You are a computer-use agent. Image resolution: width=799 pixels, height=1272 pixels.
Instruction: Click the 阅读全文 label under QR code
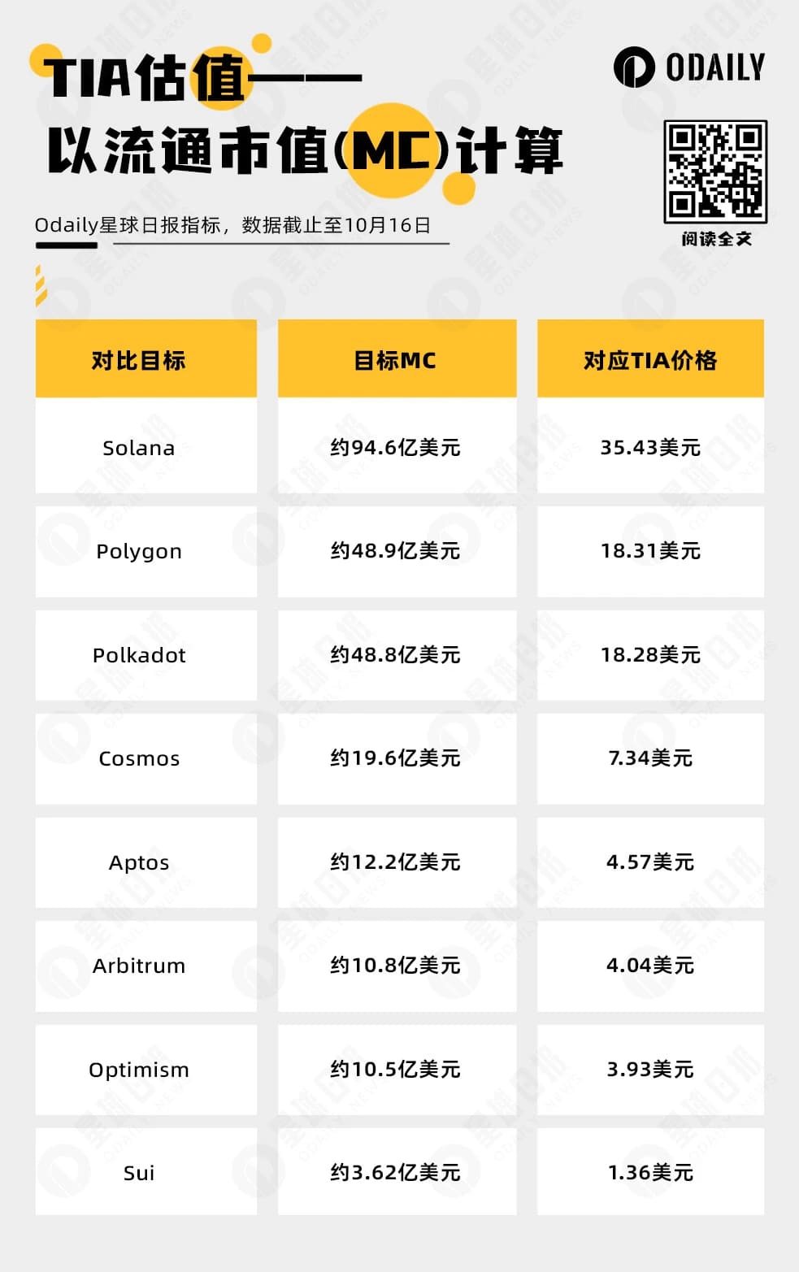[x=716, y=239]
